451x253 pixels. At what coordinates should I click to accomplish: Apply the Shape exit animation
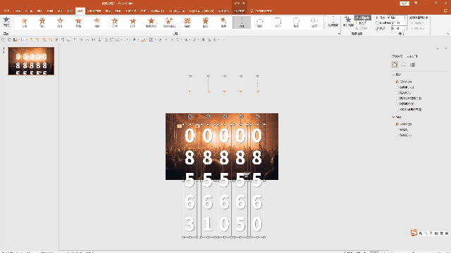(114, 22)
